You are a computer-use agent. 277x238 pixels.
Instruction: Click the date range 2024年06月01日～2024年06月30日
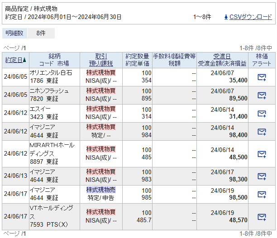coord(75,17)
